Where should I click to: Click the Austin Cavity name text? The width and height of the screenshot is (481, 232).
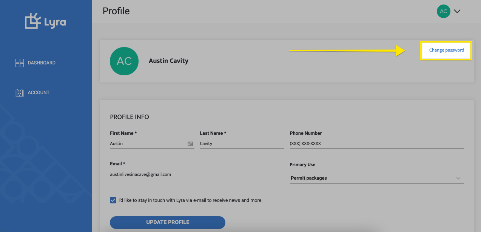168,61
